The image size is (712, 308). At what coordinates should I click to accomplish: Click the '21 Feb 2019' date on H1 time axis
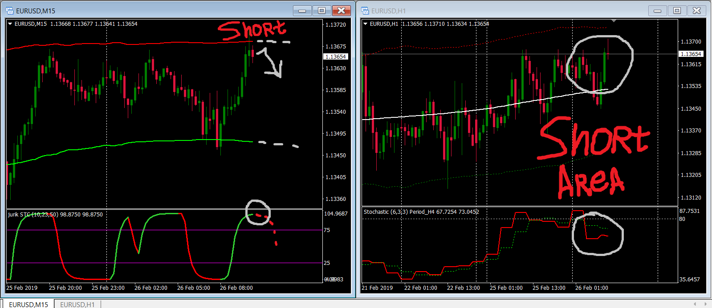click(x=377, y=288)
